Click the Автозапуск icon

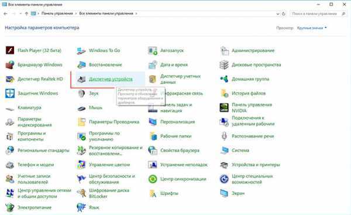point(153,50)
